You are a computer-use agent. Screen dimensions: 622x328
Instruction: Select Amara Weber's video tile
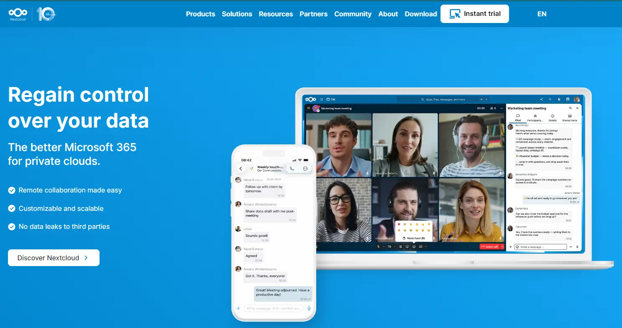point(471,210)
